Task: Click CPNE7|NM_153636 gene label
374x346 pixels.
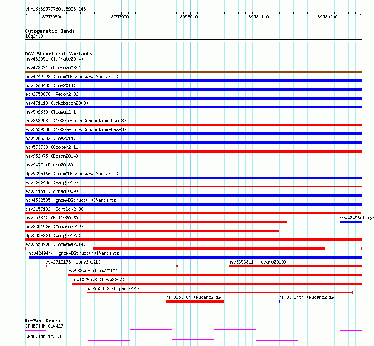Action: coord(44,336)
